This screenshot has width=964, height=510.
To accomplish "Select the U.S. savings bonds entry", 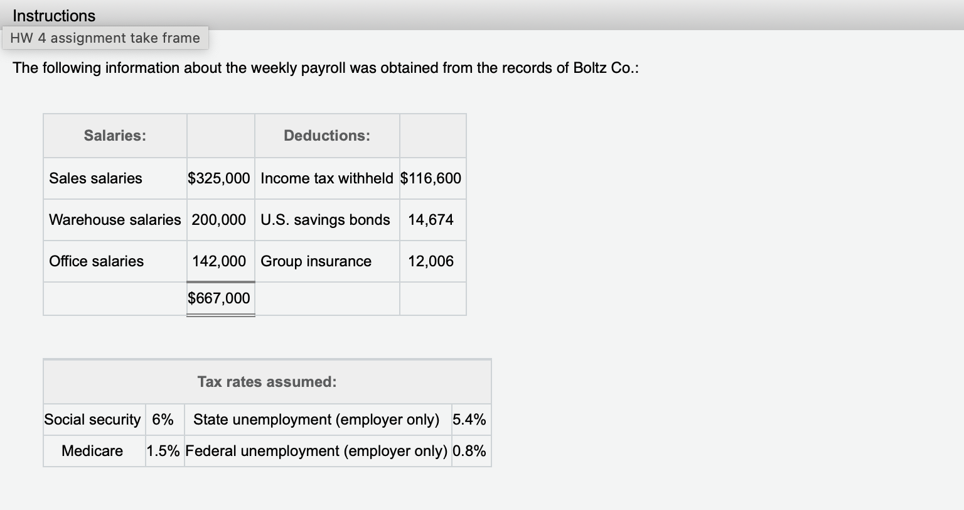I will 326,219.
